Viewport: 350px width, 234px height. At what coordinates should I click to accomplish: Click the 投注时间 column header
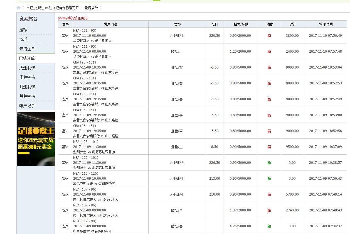tap(326, 24)
